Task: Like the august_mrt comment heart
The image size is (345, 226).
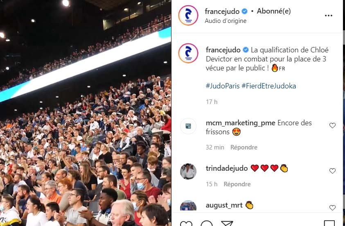Action: tap(332, 208)
